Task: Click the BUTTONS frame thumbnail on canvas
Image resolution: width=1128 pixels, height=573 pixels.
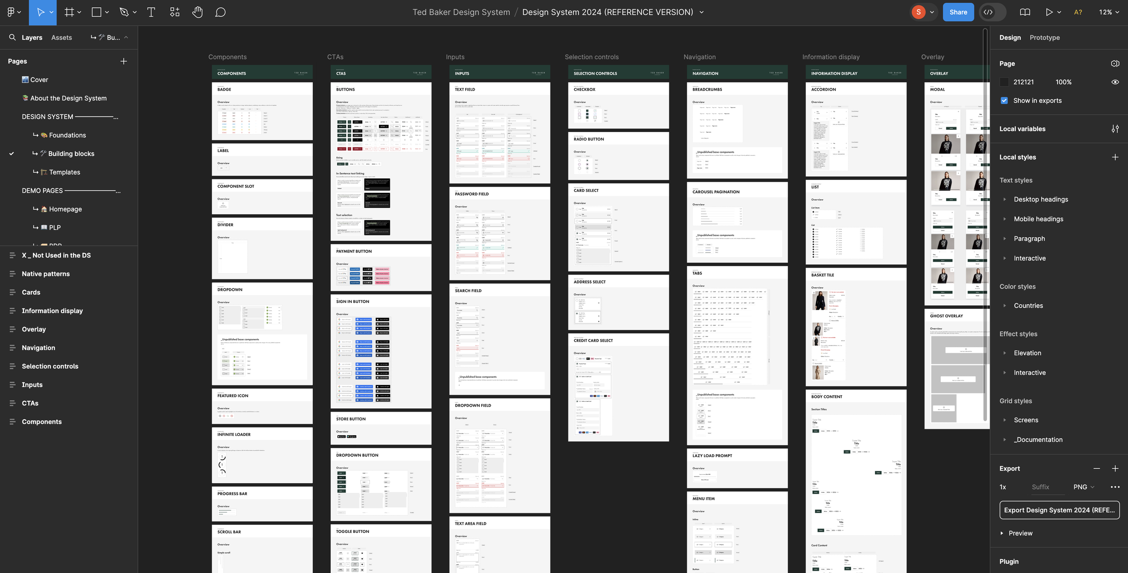Action: click(x=381, y=161)
